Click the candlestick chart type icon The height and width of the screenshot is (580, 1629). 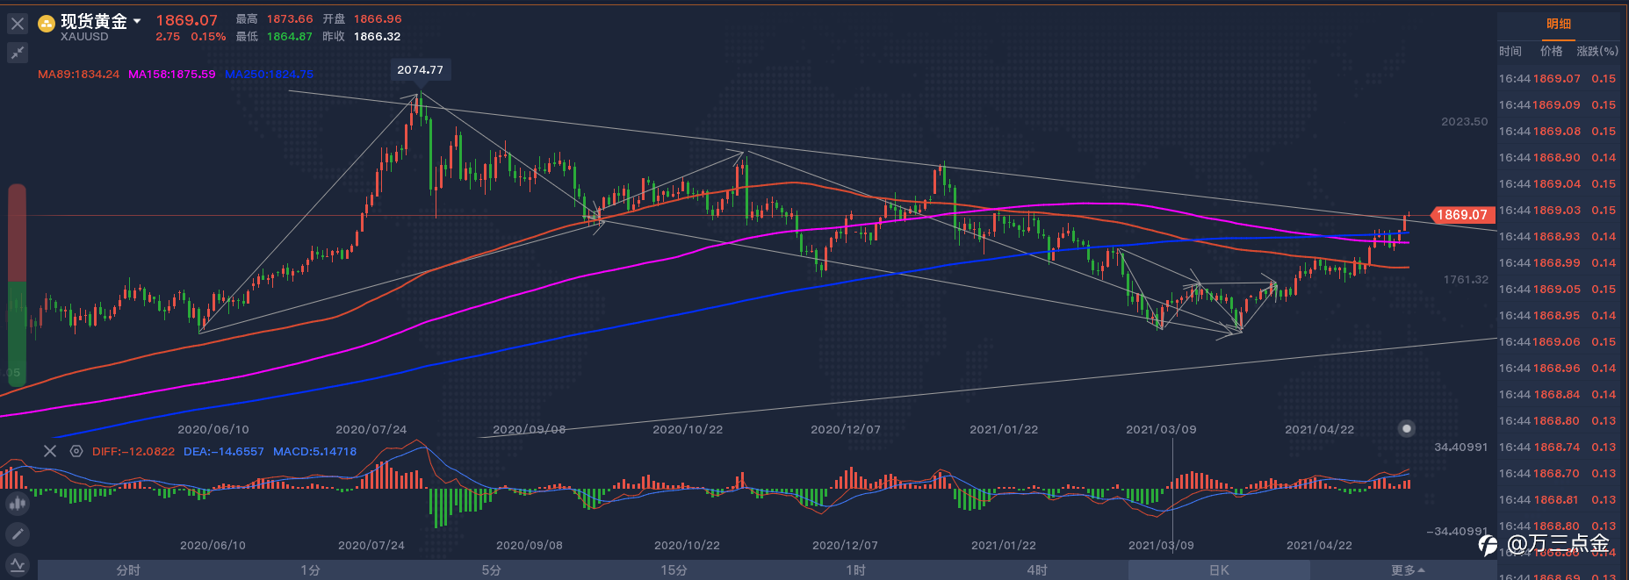coord(17,504)
